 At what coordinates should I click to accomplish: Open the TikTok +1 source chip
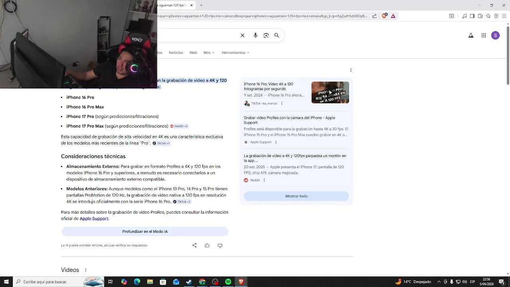coord(161,143)
